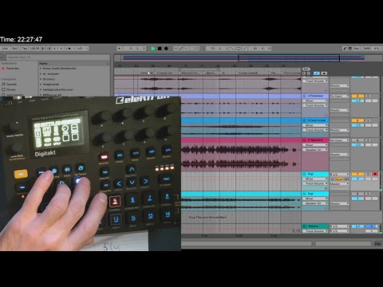Fold track 5 with its round button
Screen dimensions: 383x287
pyautogui.click(x=305, y=120)
